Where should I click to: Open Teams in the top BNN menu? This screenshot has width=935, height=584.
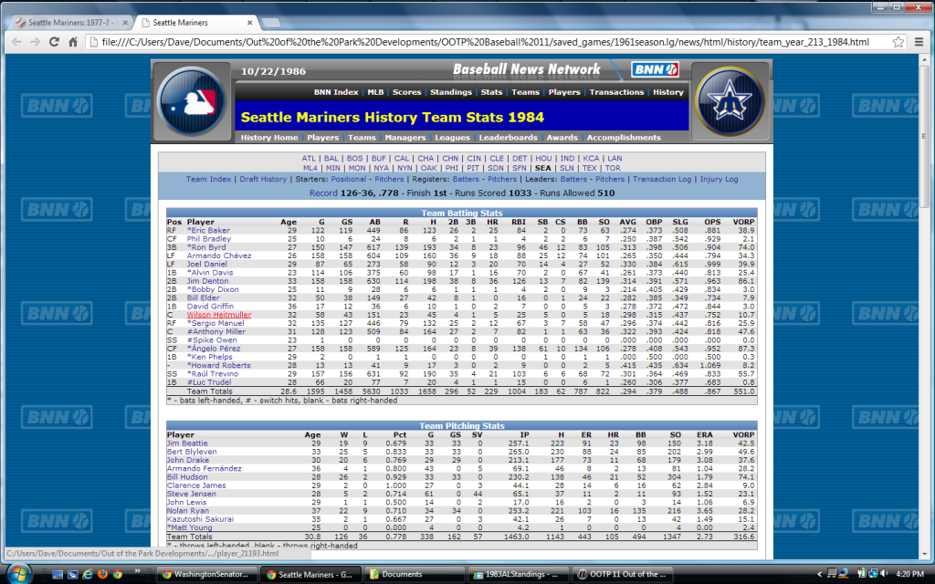click(525, 92)
